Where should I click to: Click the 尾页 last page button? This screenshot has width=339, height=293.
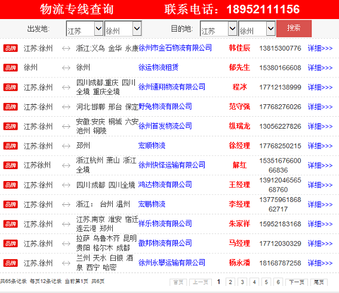(319, 282)
